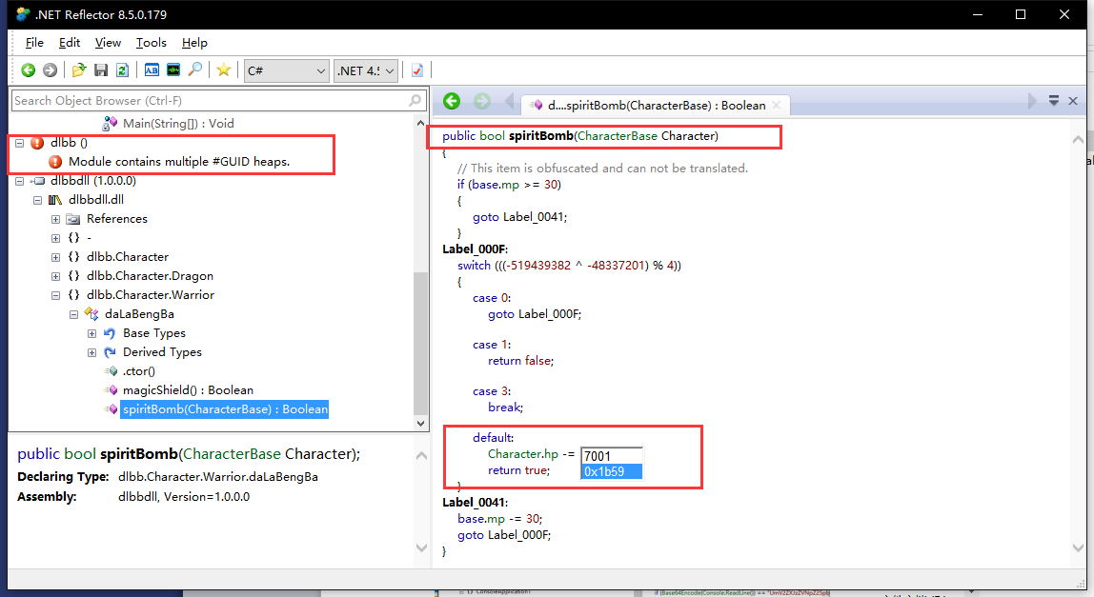Click the Search Object Browser field
This screenshot has width=1094, height=597.
(x=218, y=100)
